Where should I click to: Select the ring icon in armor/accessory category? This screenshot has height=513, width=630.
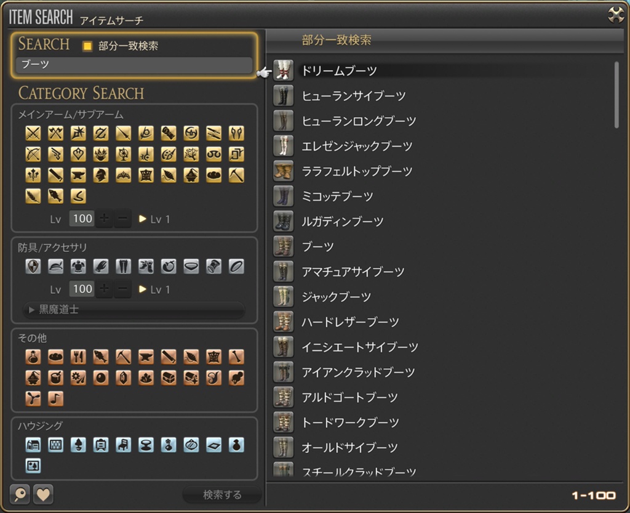pos(236,266)
